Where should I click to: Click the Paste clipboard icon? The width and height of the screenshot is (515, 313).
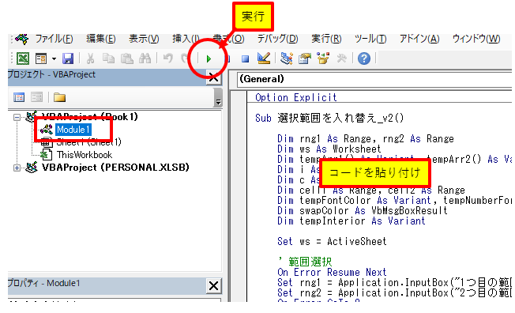click(x=127, y=58)
